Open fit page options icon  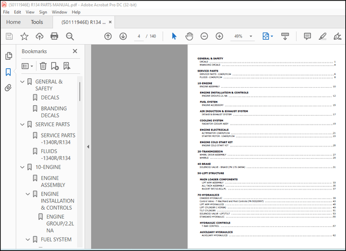point(266,36)
